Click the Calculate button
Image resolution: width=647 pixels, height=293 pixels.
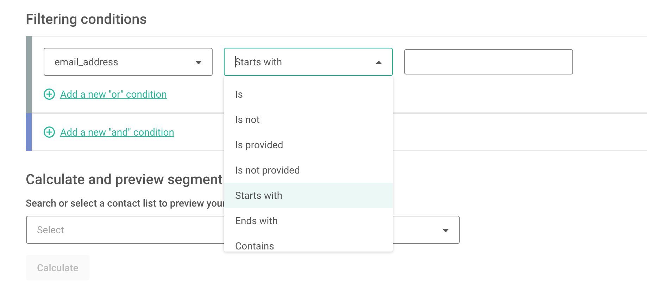click(x=58, y=268)
